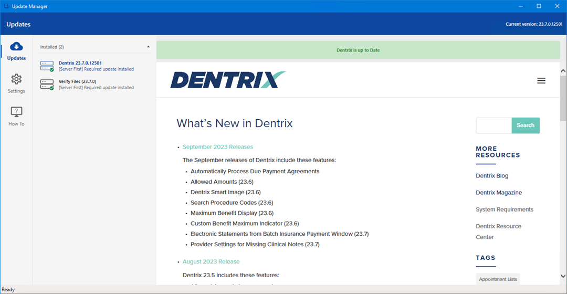Image resolution: width=567 pixels, height=294 pixels.
Task: Open the How To monitor icon
Action: [16, 112]
